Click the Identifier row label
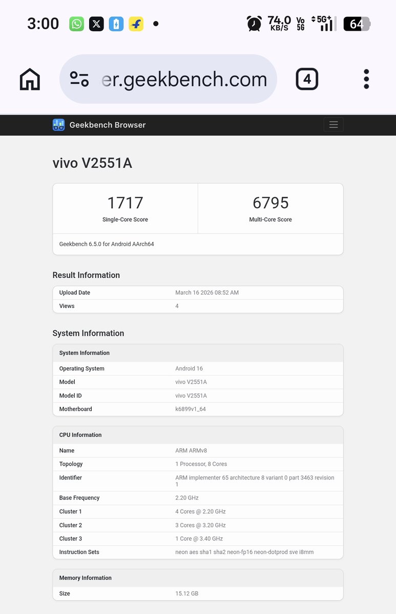Screen dimensions: 396x614 tap(71, 477)
